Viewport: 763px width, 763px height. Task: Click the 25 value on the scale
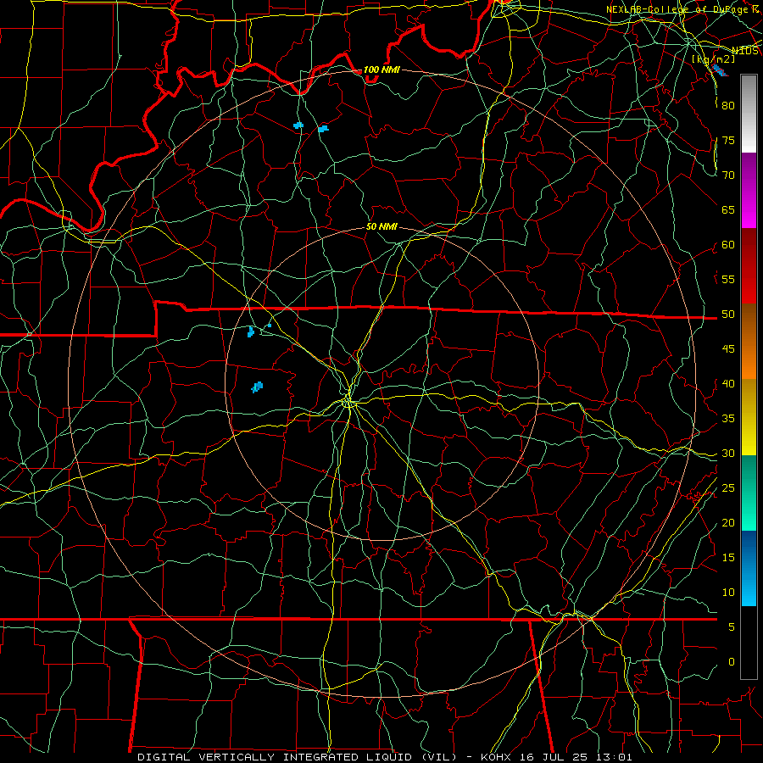click(x=728, y=487)
